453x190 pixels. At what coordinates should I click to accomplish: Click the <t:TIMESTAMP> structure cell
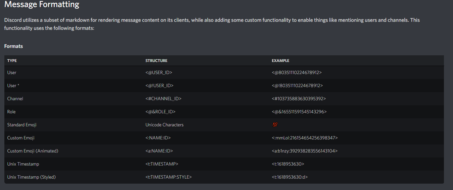coord(162,164)
